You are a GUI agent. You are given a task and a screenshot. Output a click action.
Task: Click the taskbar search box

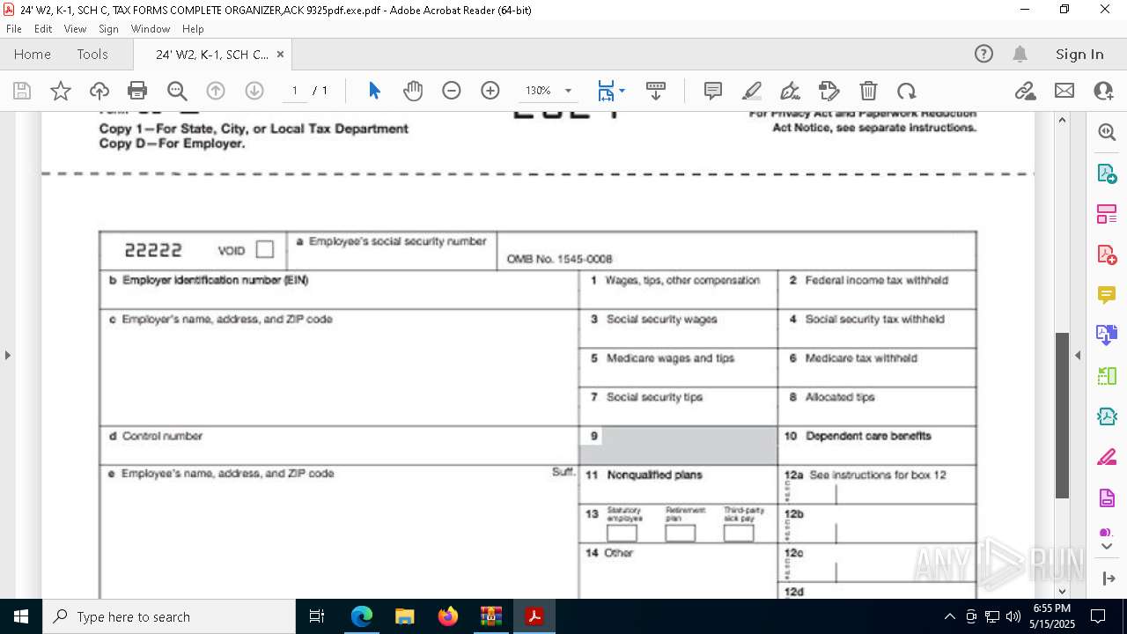169,616
